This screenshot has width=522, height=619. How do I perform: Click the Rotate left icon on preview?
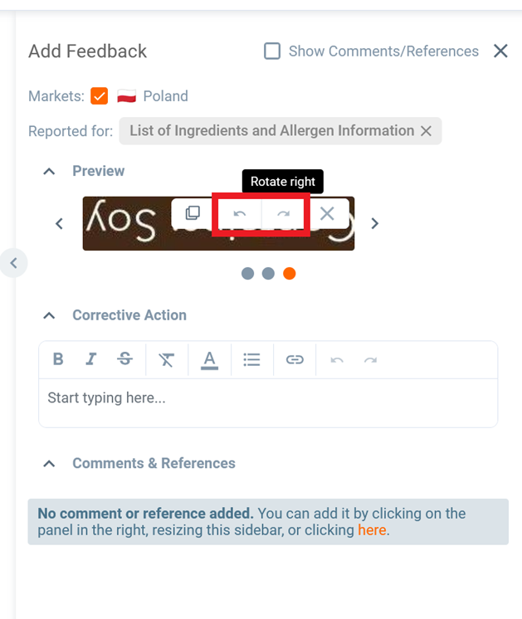pos(240,214)
